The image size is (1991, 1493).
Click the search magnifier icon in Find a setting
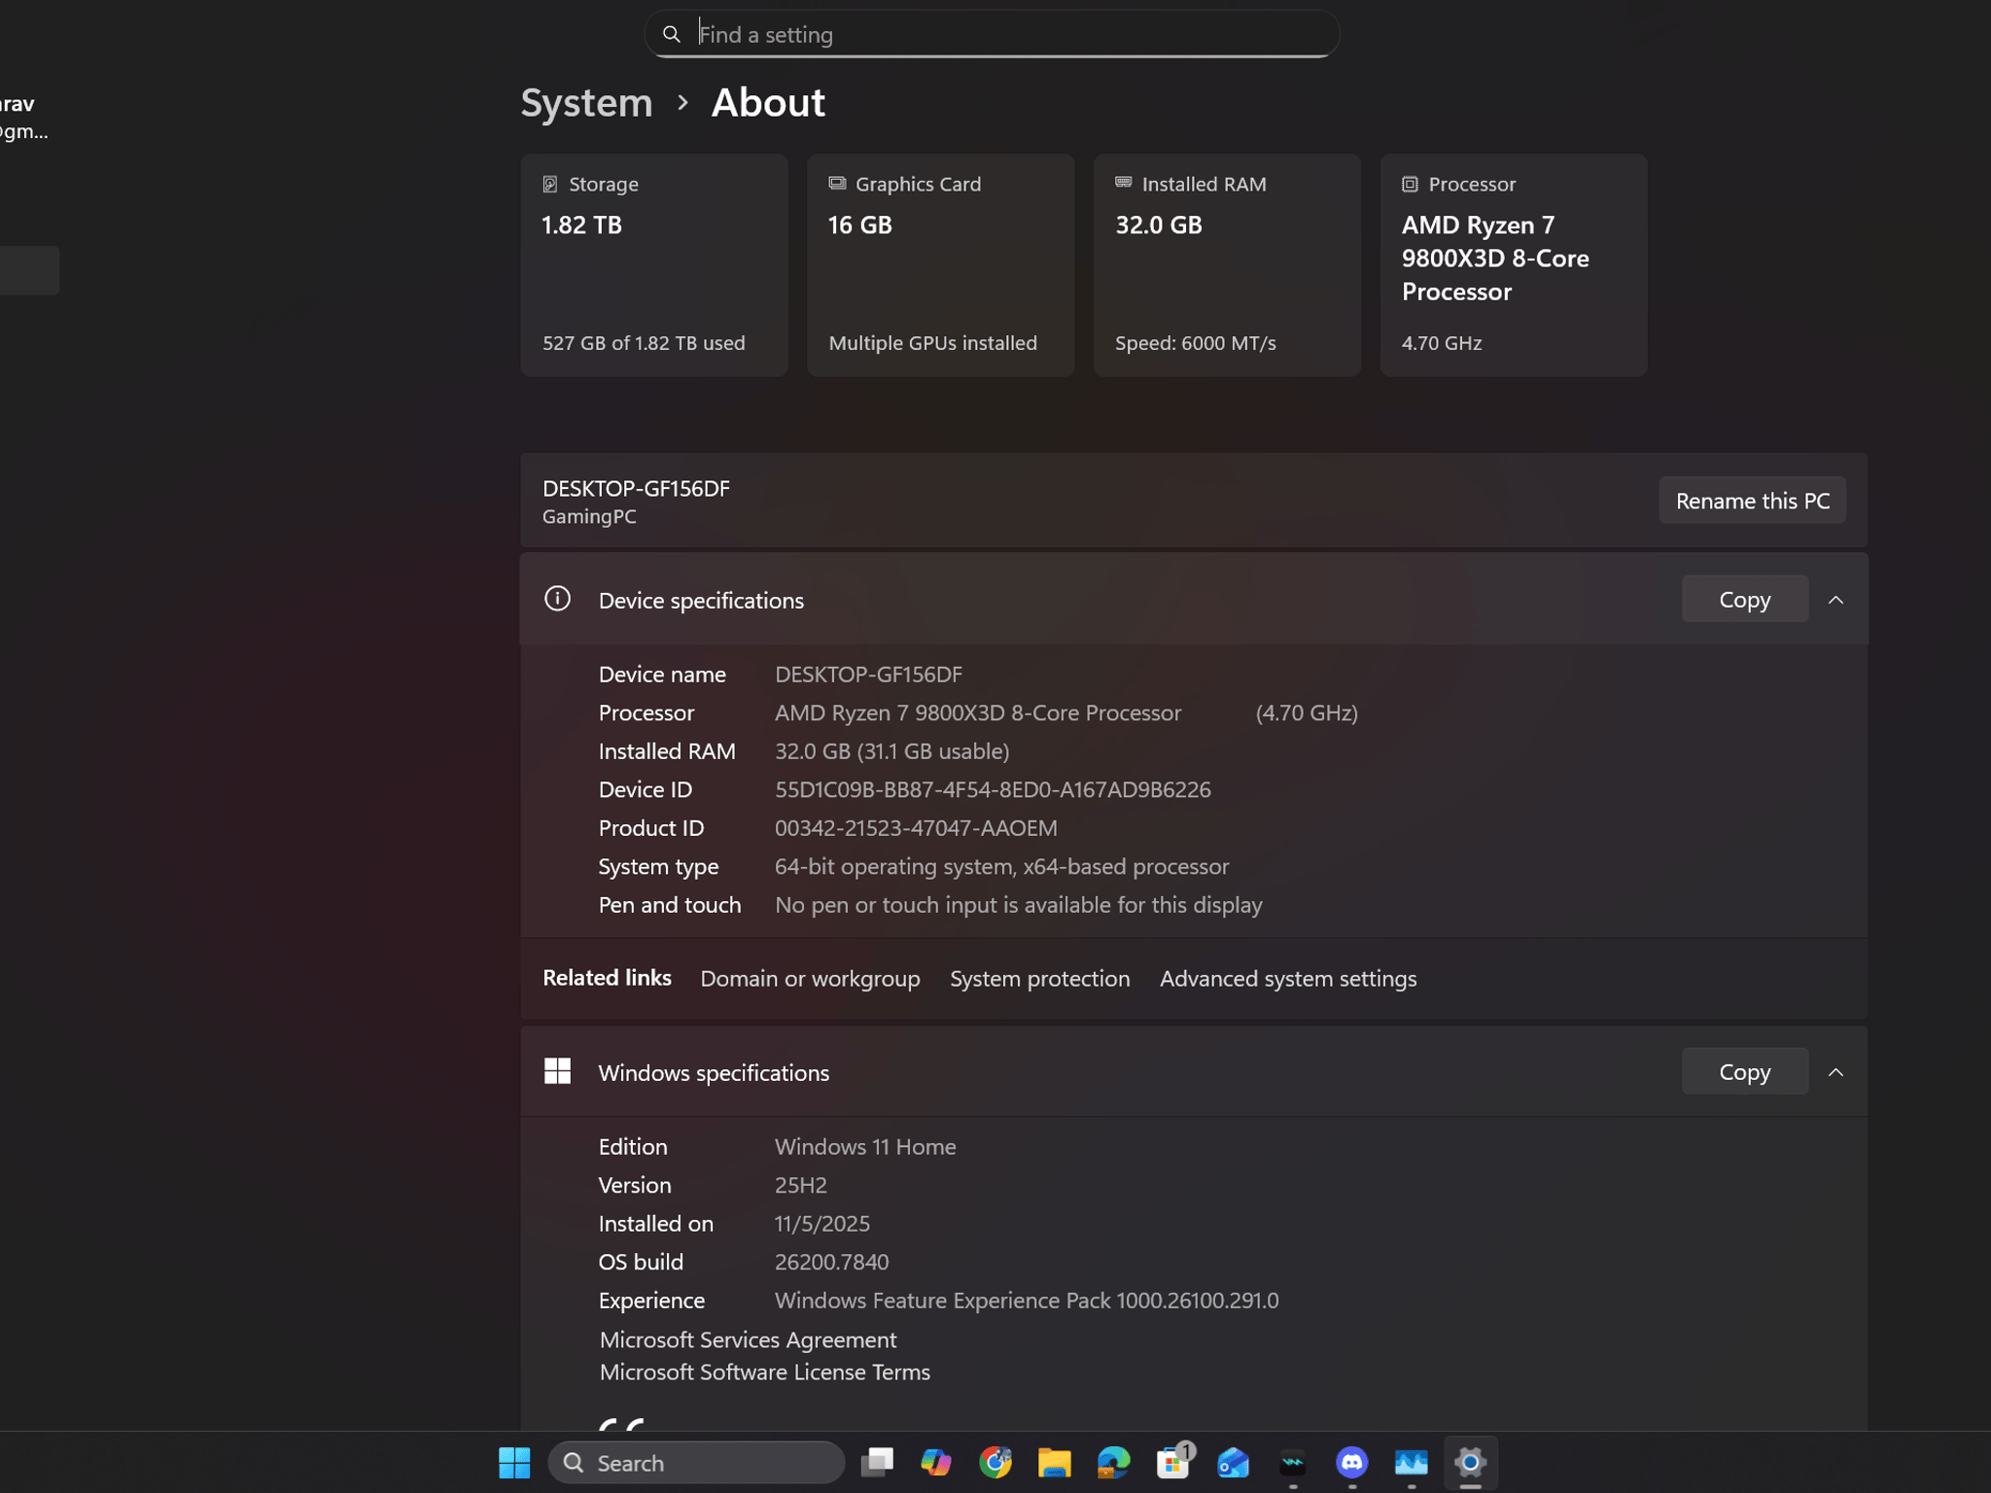click(671, 35)
